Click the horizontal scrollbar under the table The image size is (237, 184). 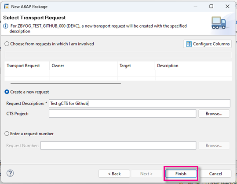click(x=66, y=83)
